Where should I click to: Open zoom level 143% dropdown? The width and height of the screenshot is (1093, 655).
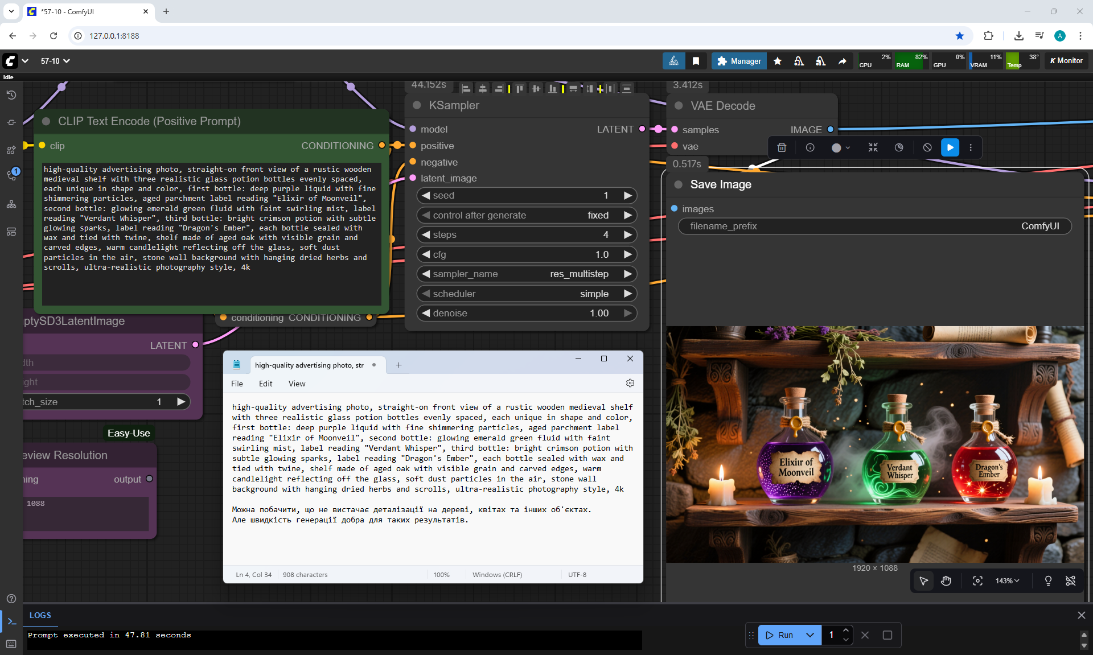coord(1007,581)
